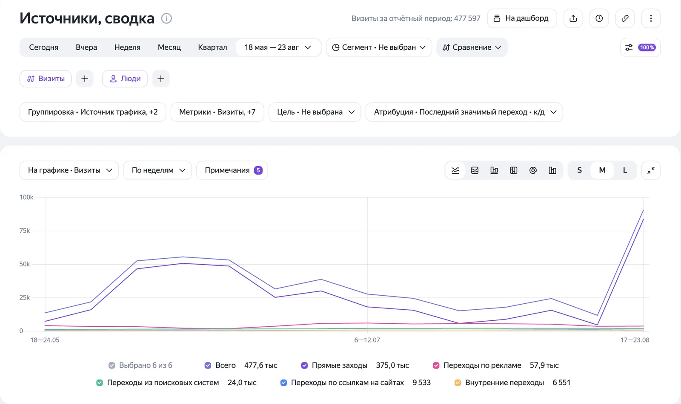Uncheck the Всего series checkbox

tap(208, 365)
